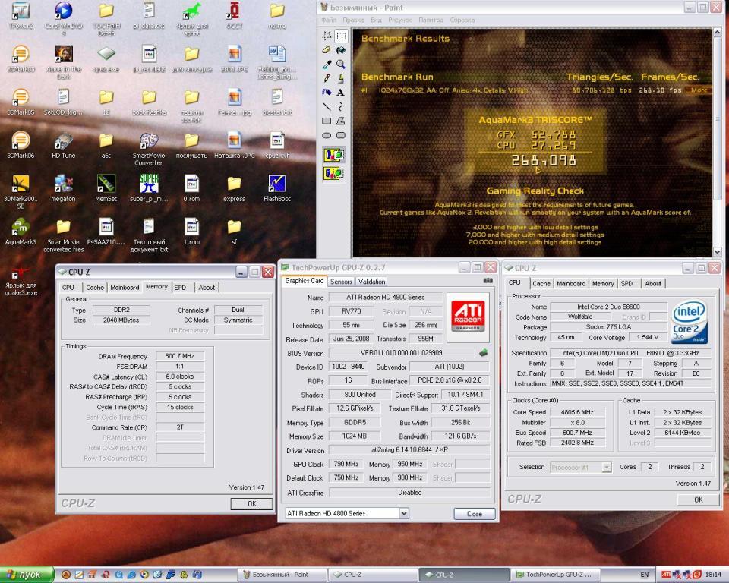Click the GPU-Z Name field 'ATI Radeon HD 4800 Series'

386,297
